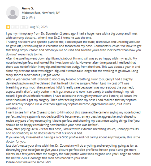The width and height of the screenshot is (151, 166).
Task: Click the final line "Please don't make the same"
Action: click(29, 162)
